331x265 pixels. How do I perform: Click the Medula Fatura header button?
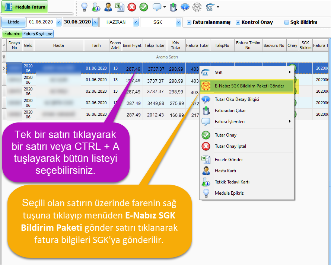click(25, 7)
